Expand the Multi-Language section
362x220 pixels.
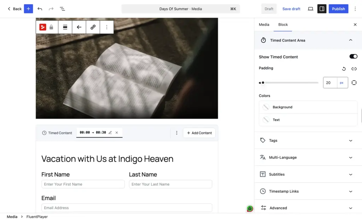tap(308, 157)
